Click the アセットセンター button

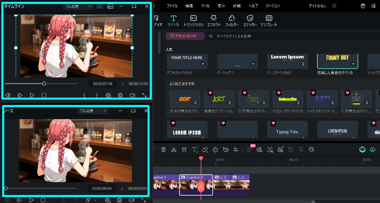tap(185, 36)
